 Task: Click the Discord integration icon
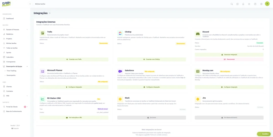198,34
